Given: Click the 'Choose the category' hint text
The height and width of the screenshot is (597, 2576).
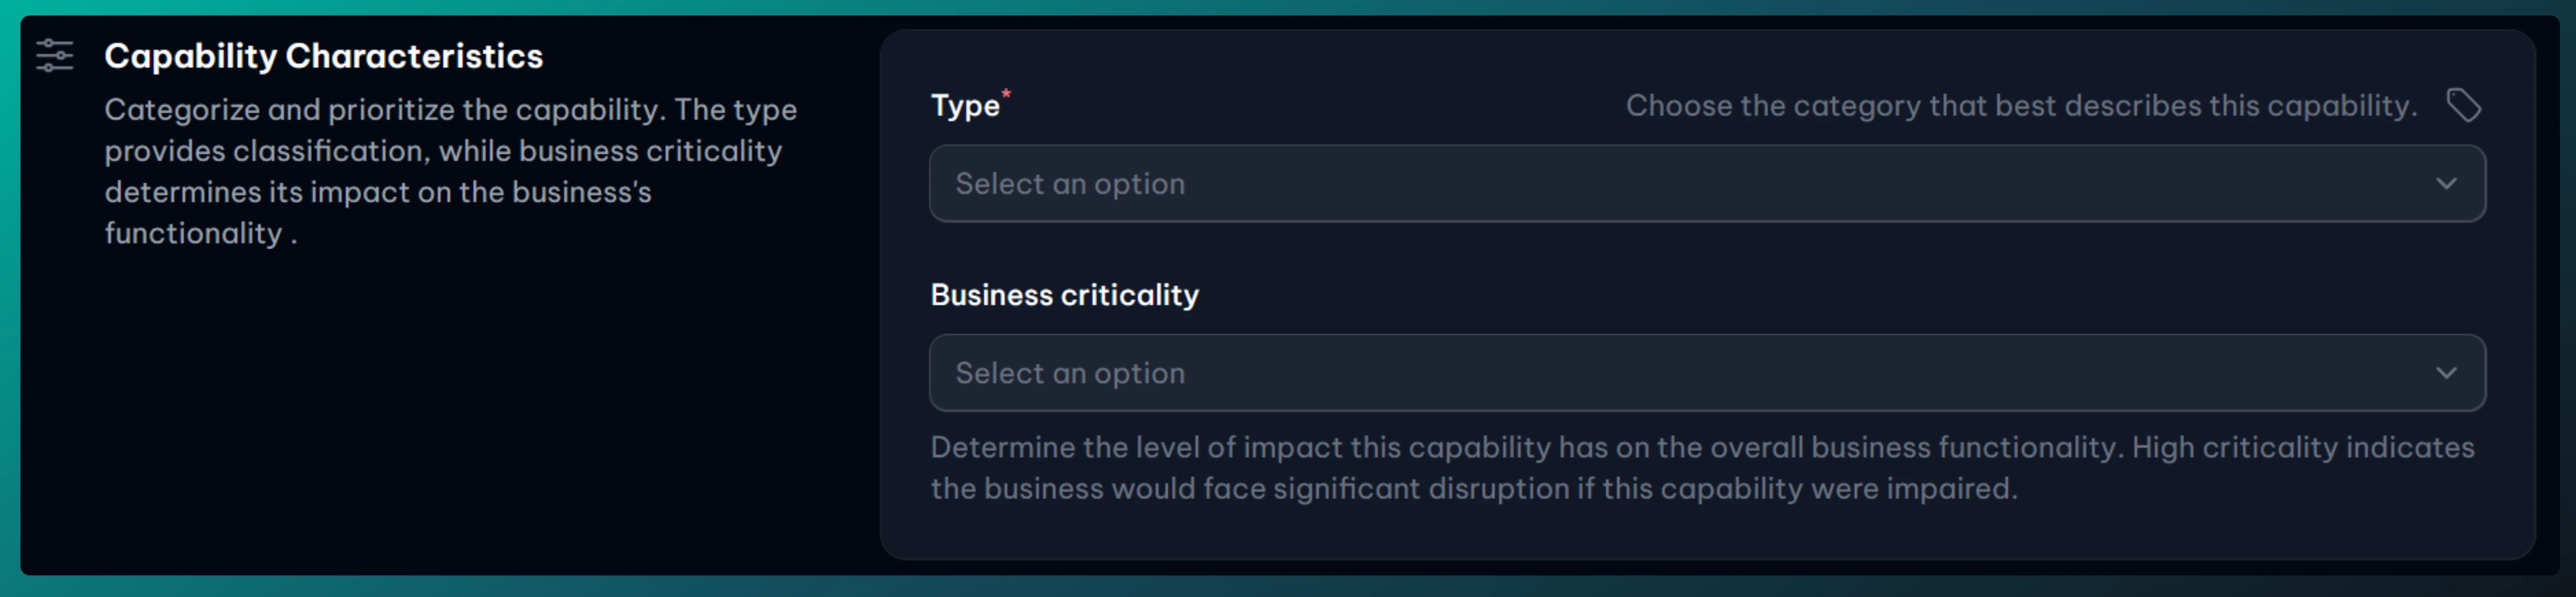Looking at the screenshot, I should tap(2020, 106).
